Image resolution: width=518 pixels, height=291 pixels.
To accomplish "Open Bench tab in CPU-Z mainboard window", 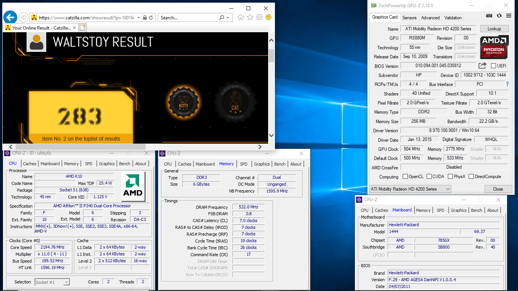I will 477,210.
